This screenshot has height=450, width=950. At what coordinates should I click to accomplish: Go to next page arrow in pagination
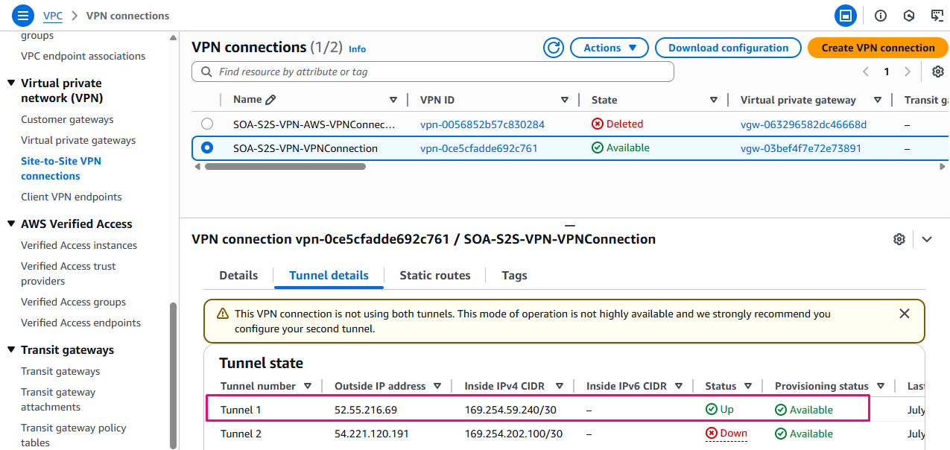908,72
